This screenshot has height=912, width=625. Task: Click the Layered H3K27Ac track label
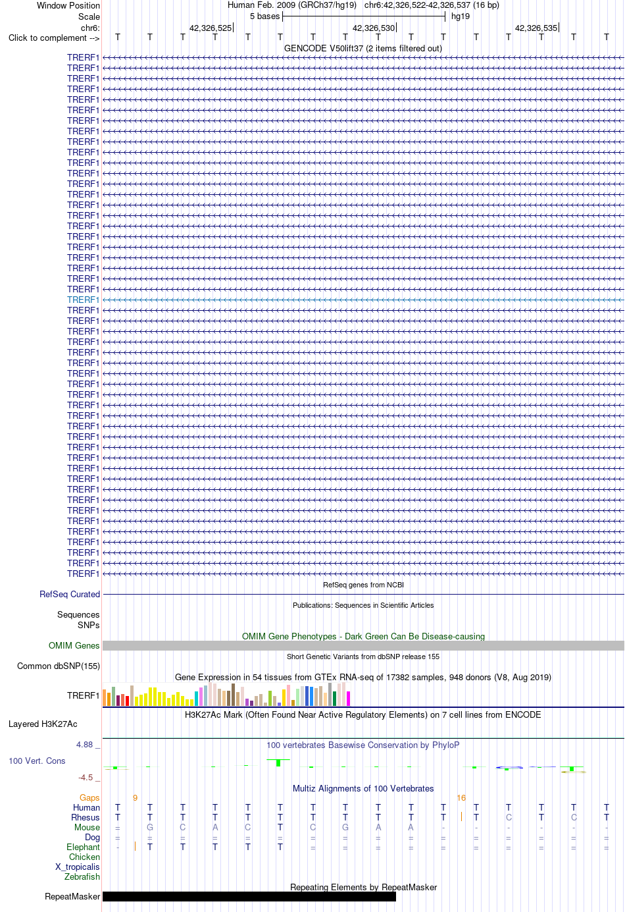pyautogui.click(x=43, y=724)
